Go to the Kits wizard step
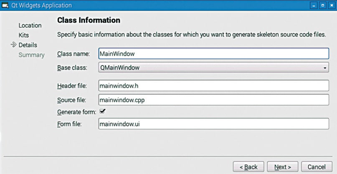 point(24,35)
